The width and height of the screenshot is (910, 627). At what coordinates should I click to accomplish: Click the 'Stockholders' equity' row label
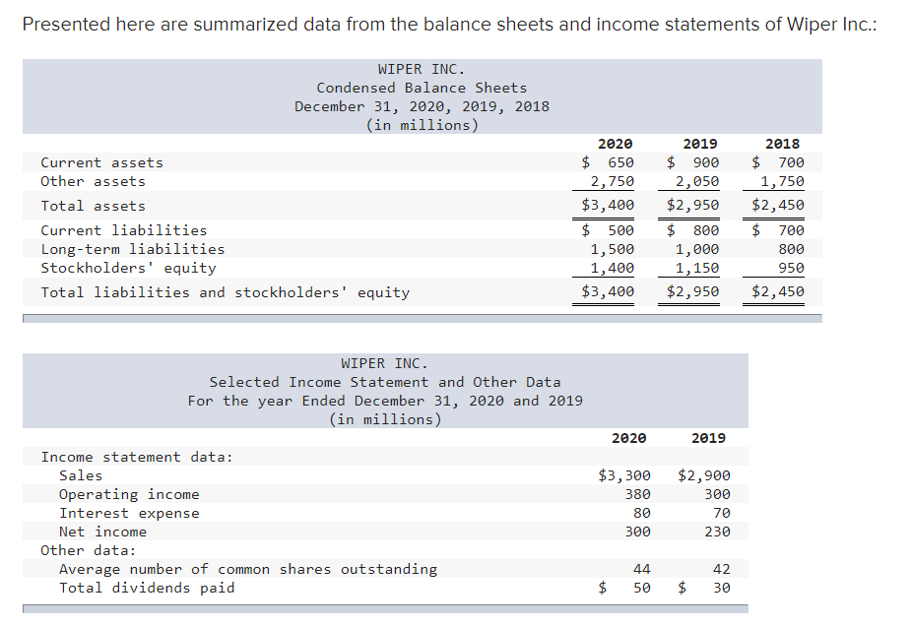128,268
